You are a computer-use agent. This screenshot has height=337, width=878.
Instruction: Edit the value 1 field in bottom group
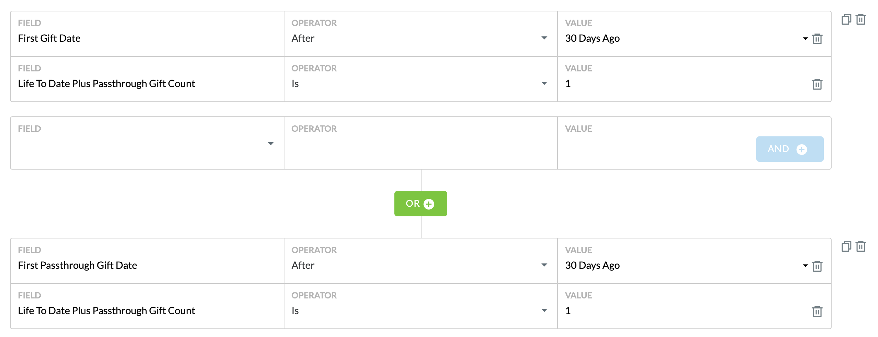pos(685,311)
